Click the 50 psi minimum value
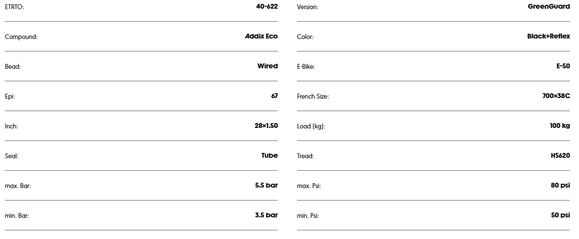The width and height of the screenshot is (579, 239). 560,215
